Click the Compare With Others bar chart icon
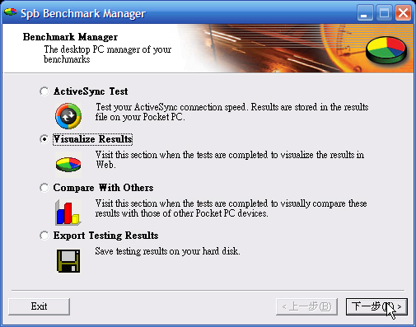The height and width of the screenshot is (327, 416). point(68,213)
